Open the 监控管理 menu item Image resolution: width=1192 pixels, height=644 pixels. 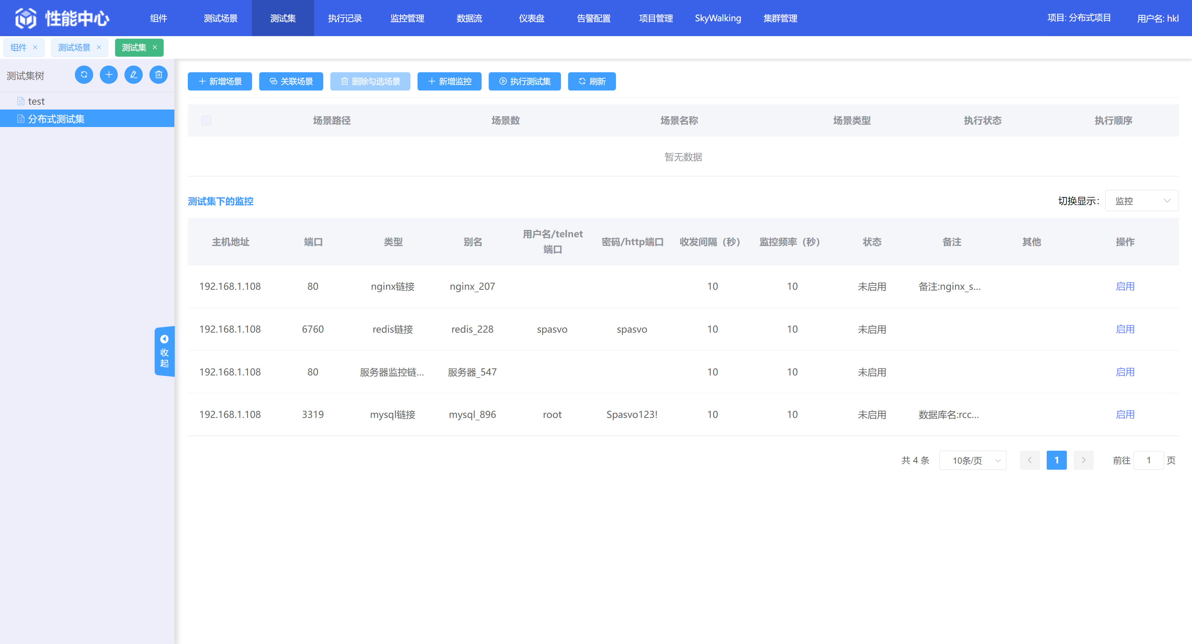tap(407, 18)
